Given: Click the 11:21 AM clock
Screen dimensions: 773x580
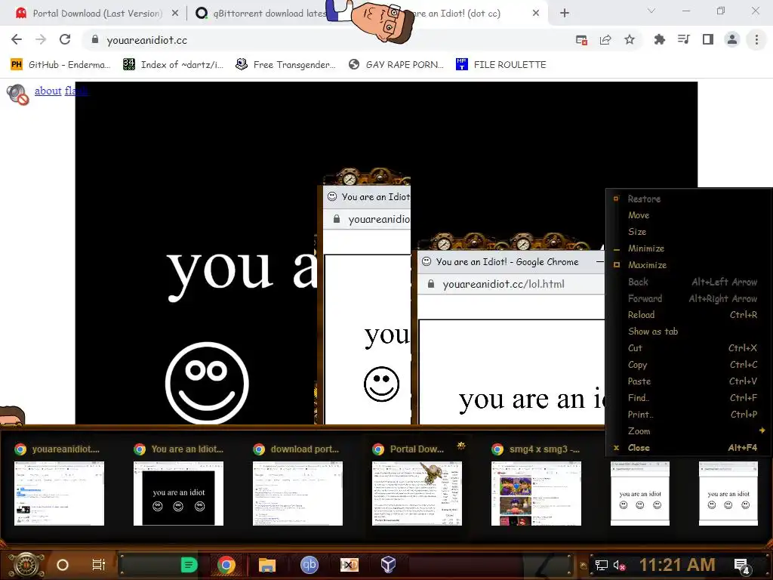Looking at the screenshot, I should (x=677, y=565).
